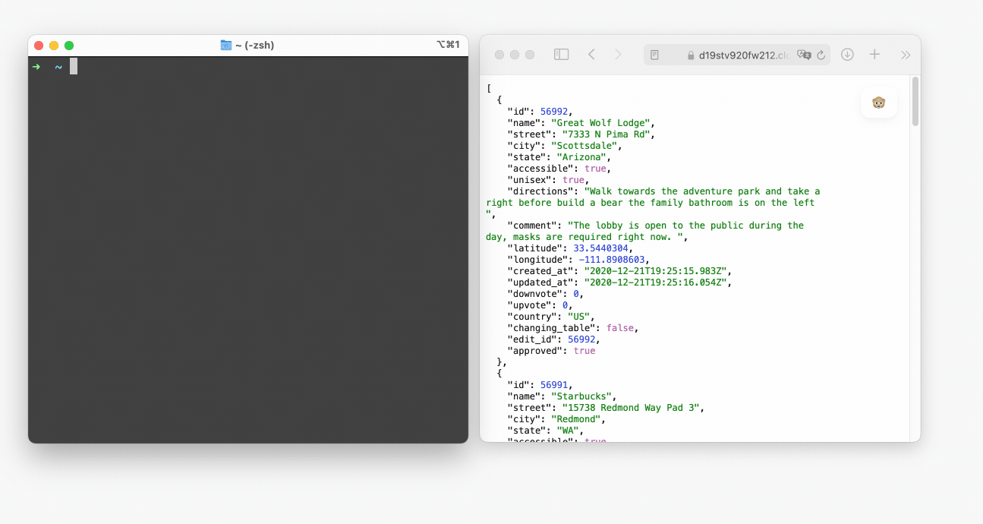Click the "upvote" key

point(531,305)
